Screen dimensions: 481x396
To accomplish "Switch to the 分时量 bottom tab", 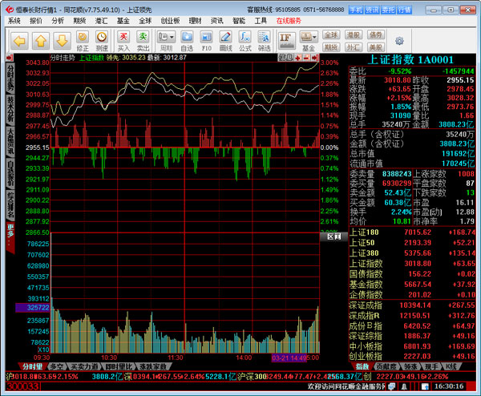I will (32, 366).
